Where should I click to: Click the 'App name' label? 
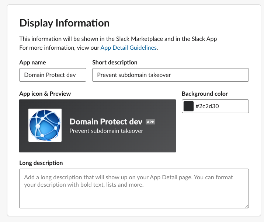point(33,62)
